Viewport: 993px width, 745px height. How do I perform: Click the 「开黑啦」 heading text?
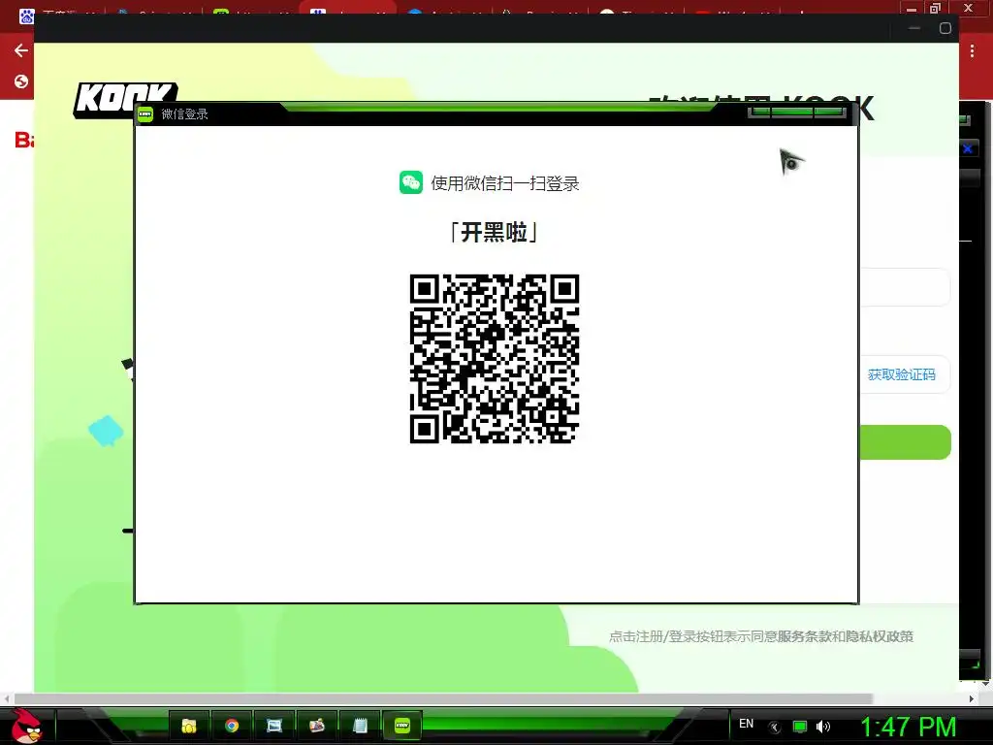click(494, 233)
